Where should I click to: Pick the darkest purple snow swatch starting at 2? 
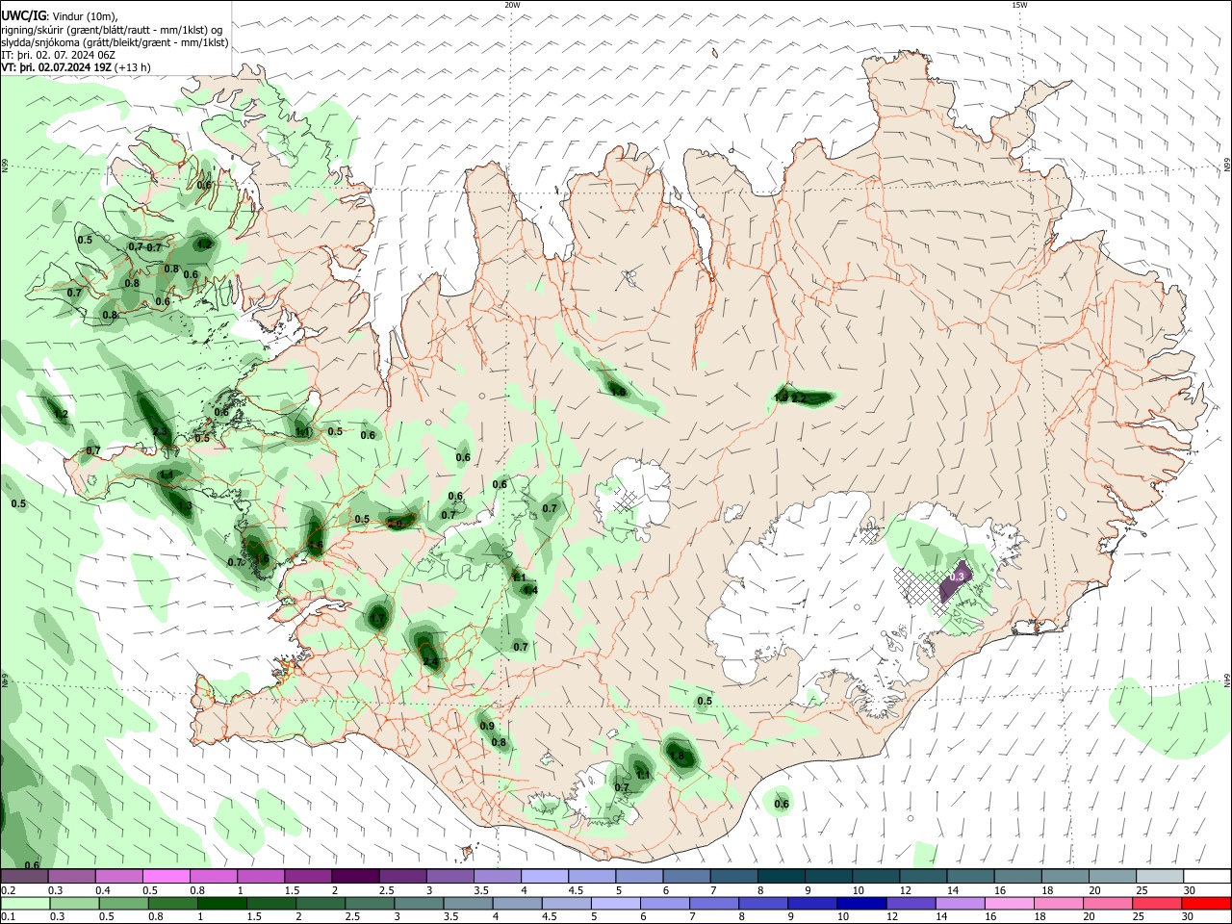coord(354,876)
